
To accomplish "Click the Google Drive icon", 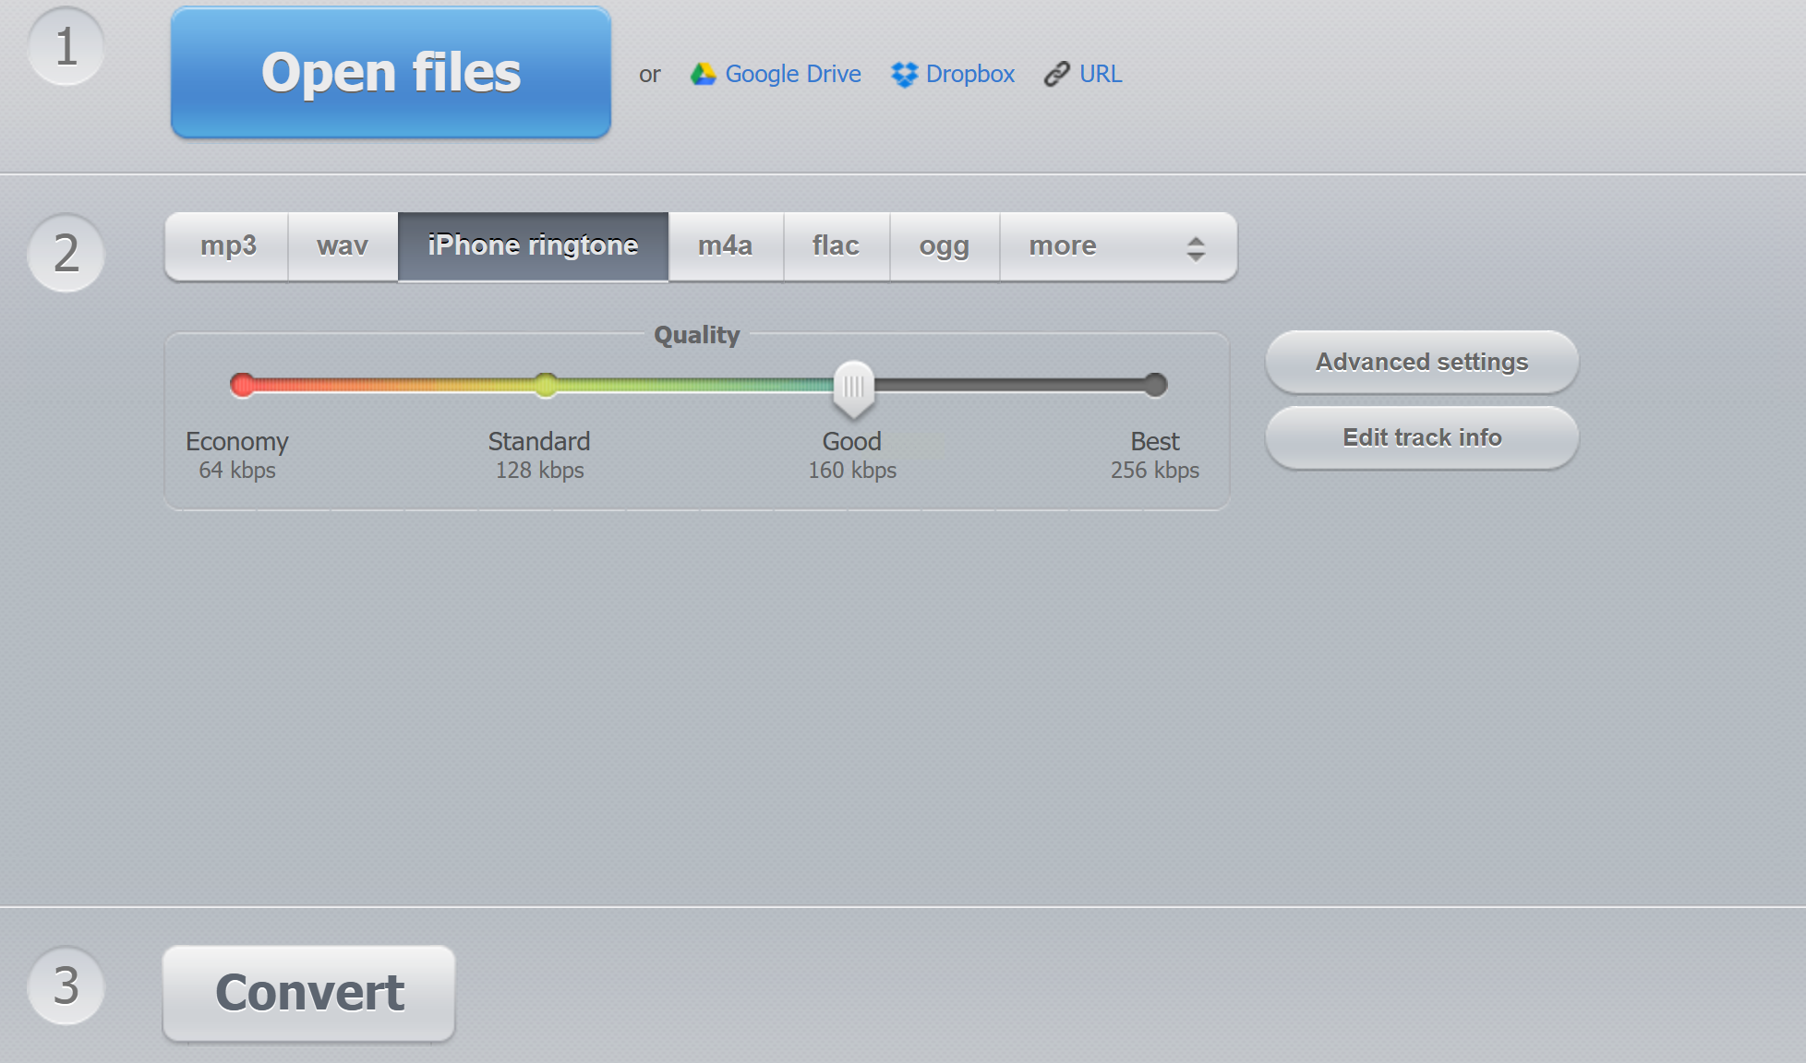I will 704,74.
